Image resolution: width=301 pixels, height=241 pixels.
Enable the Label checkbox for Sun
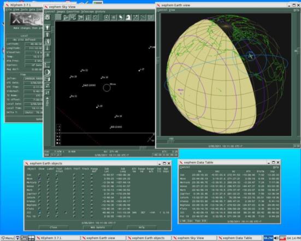(x=48, y=175)
